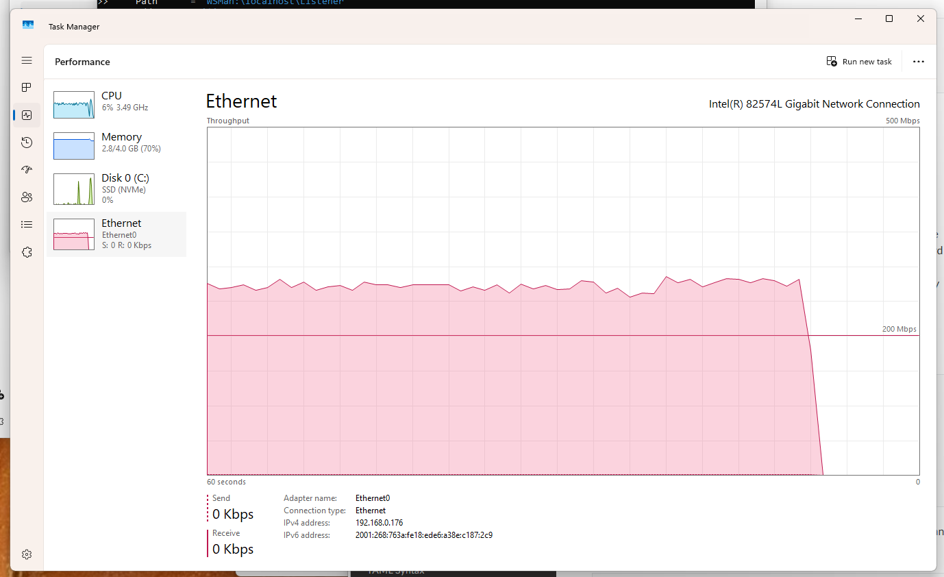The width and height of the screenshot is (944, 577).
Task: Click the Task Manager title bar icon
Action: point(28,26)
